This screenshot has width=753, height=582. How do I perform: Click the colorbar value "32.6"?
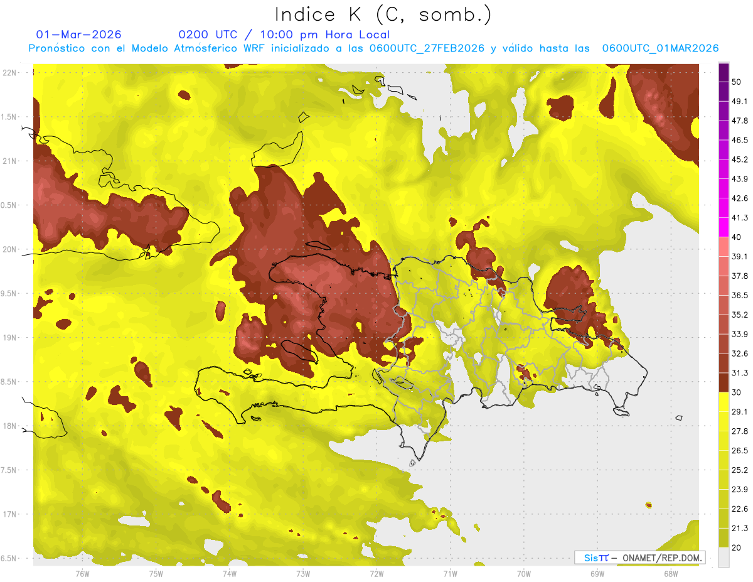739,353
